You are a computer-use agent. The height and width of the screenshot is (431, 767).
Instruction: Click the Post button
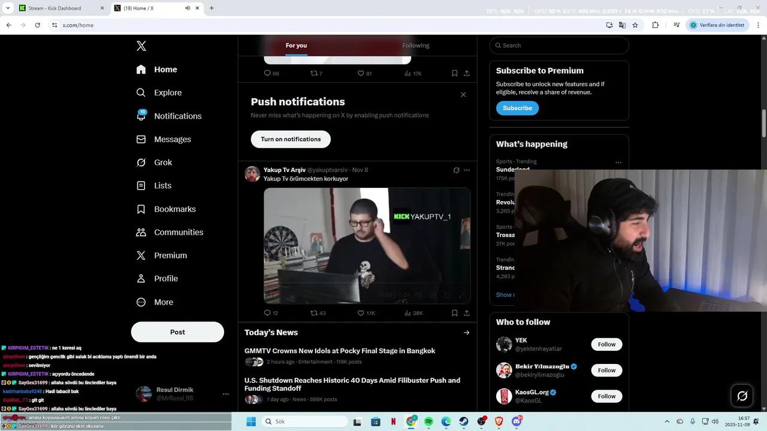click(177, 332)
